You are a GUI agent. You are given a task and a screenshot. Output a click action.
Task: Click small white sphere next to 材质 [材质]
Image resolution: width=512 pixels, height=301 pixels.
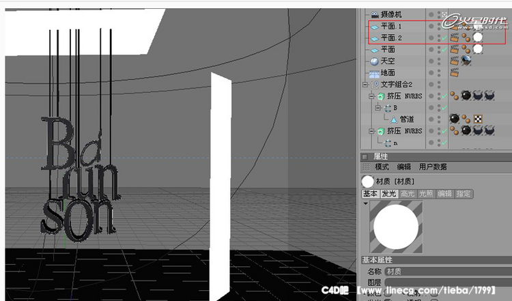(x=368, y=182)
